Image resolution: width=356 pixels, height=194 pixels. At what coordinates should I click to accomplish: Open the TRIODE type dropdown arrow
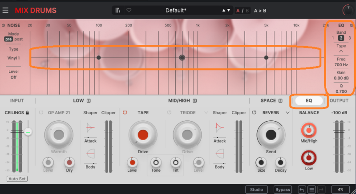coord(206,113)
